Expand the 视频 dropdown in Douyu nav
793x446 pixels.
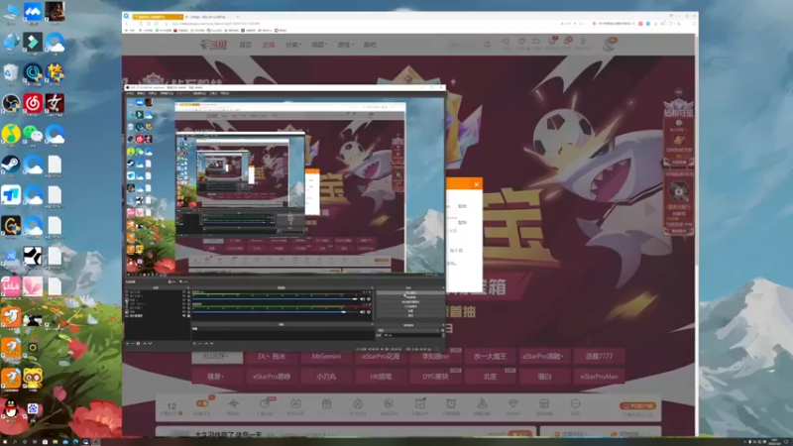coord(319,45)
